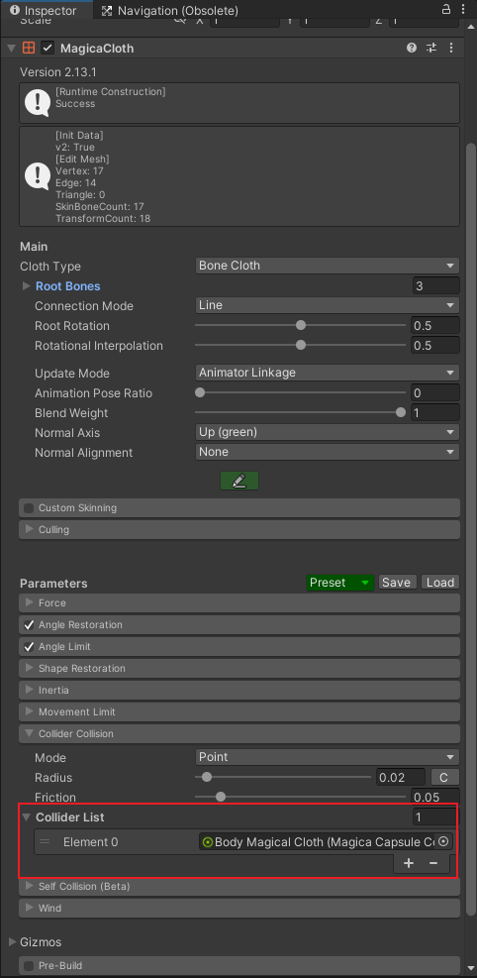Add a collider with the plus button
Screen dimensions: 477x978
(409, 864)
